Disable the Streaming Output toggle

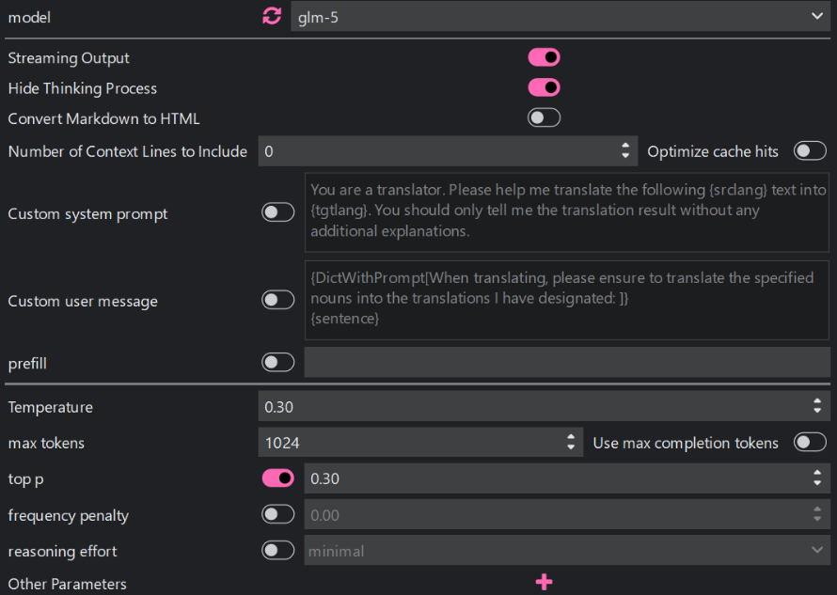[x=544, y=57]
